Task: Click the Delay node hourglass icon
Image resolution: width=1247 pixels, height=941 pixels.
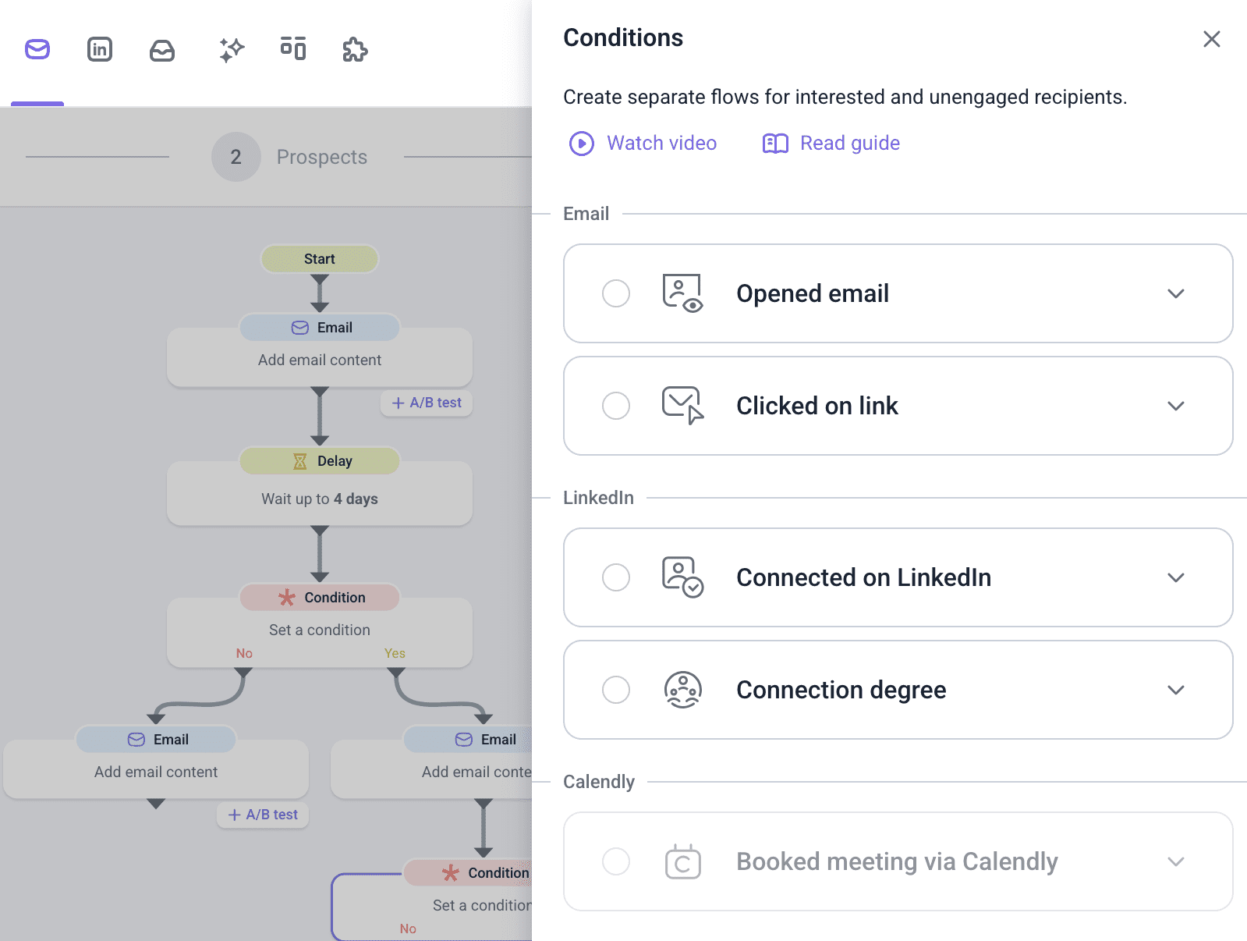Action: (300, 461)
